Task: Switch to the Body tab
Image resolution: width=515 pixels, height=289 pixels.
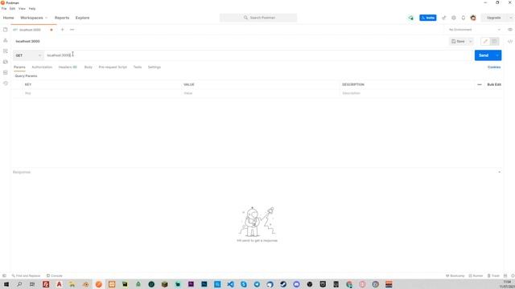Action: (88, 67)
